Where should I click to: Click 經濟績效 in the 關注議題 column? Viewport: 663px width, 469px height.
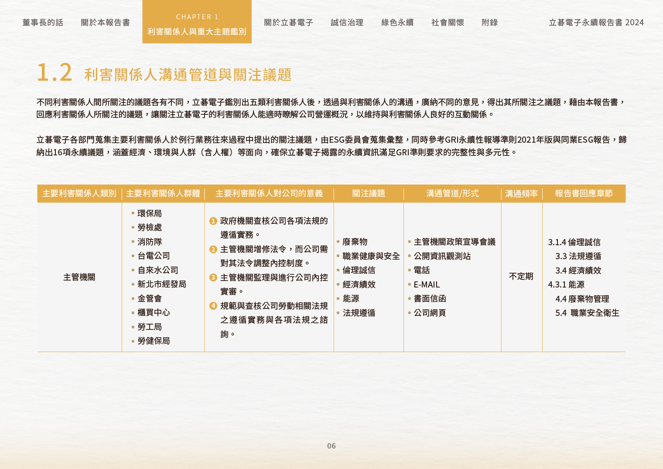coord(359,284)
